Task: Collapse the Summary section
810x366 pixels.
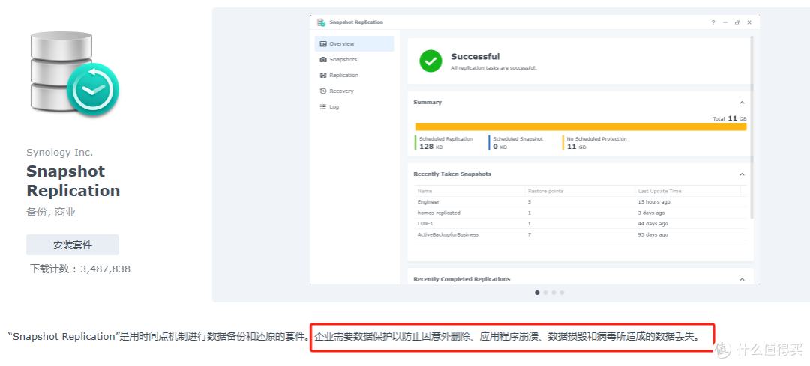Action: tap(742, 103)
